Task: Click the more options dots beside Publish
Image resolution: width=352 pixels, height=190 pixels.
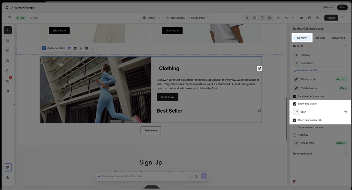Action: [343, 18]
